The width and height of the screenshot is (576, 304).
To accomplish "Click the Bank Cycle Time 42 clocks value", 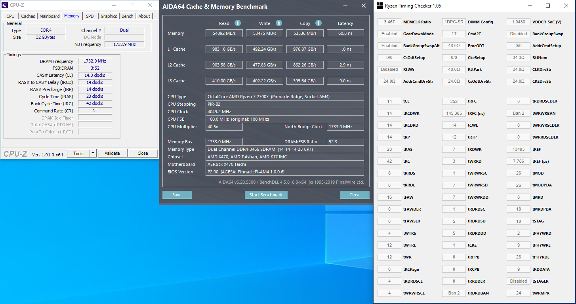I will pos(95,103).
